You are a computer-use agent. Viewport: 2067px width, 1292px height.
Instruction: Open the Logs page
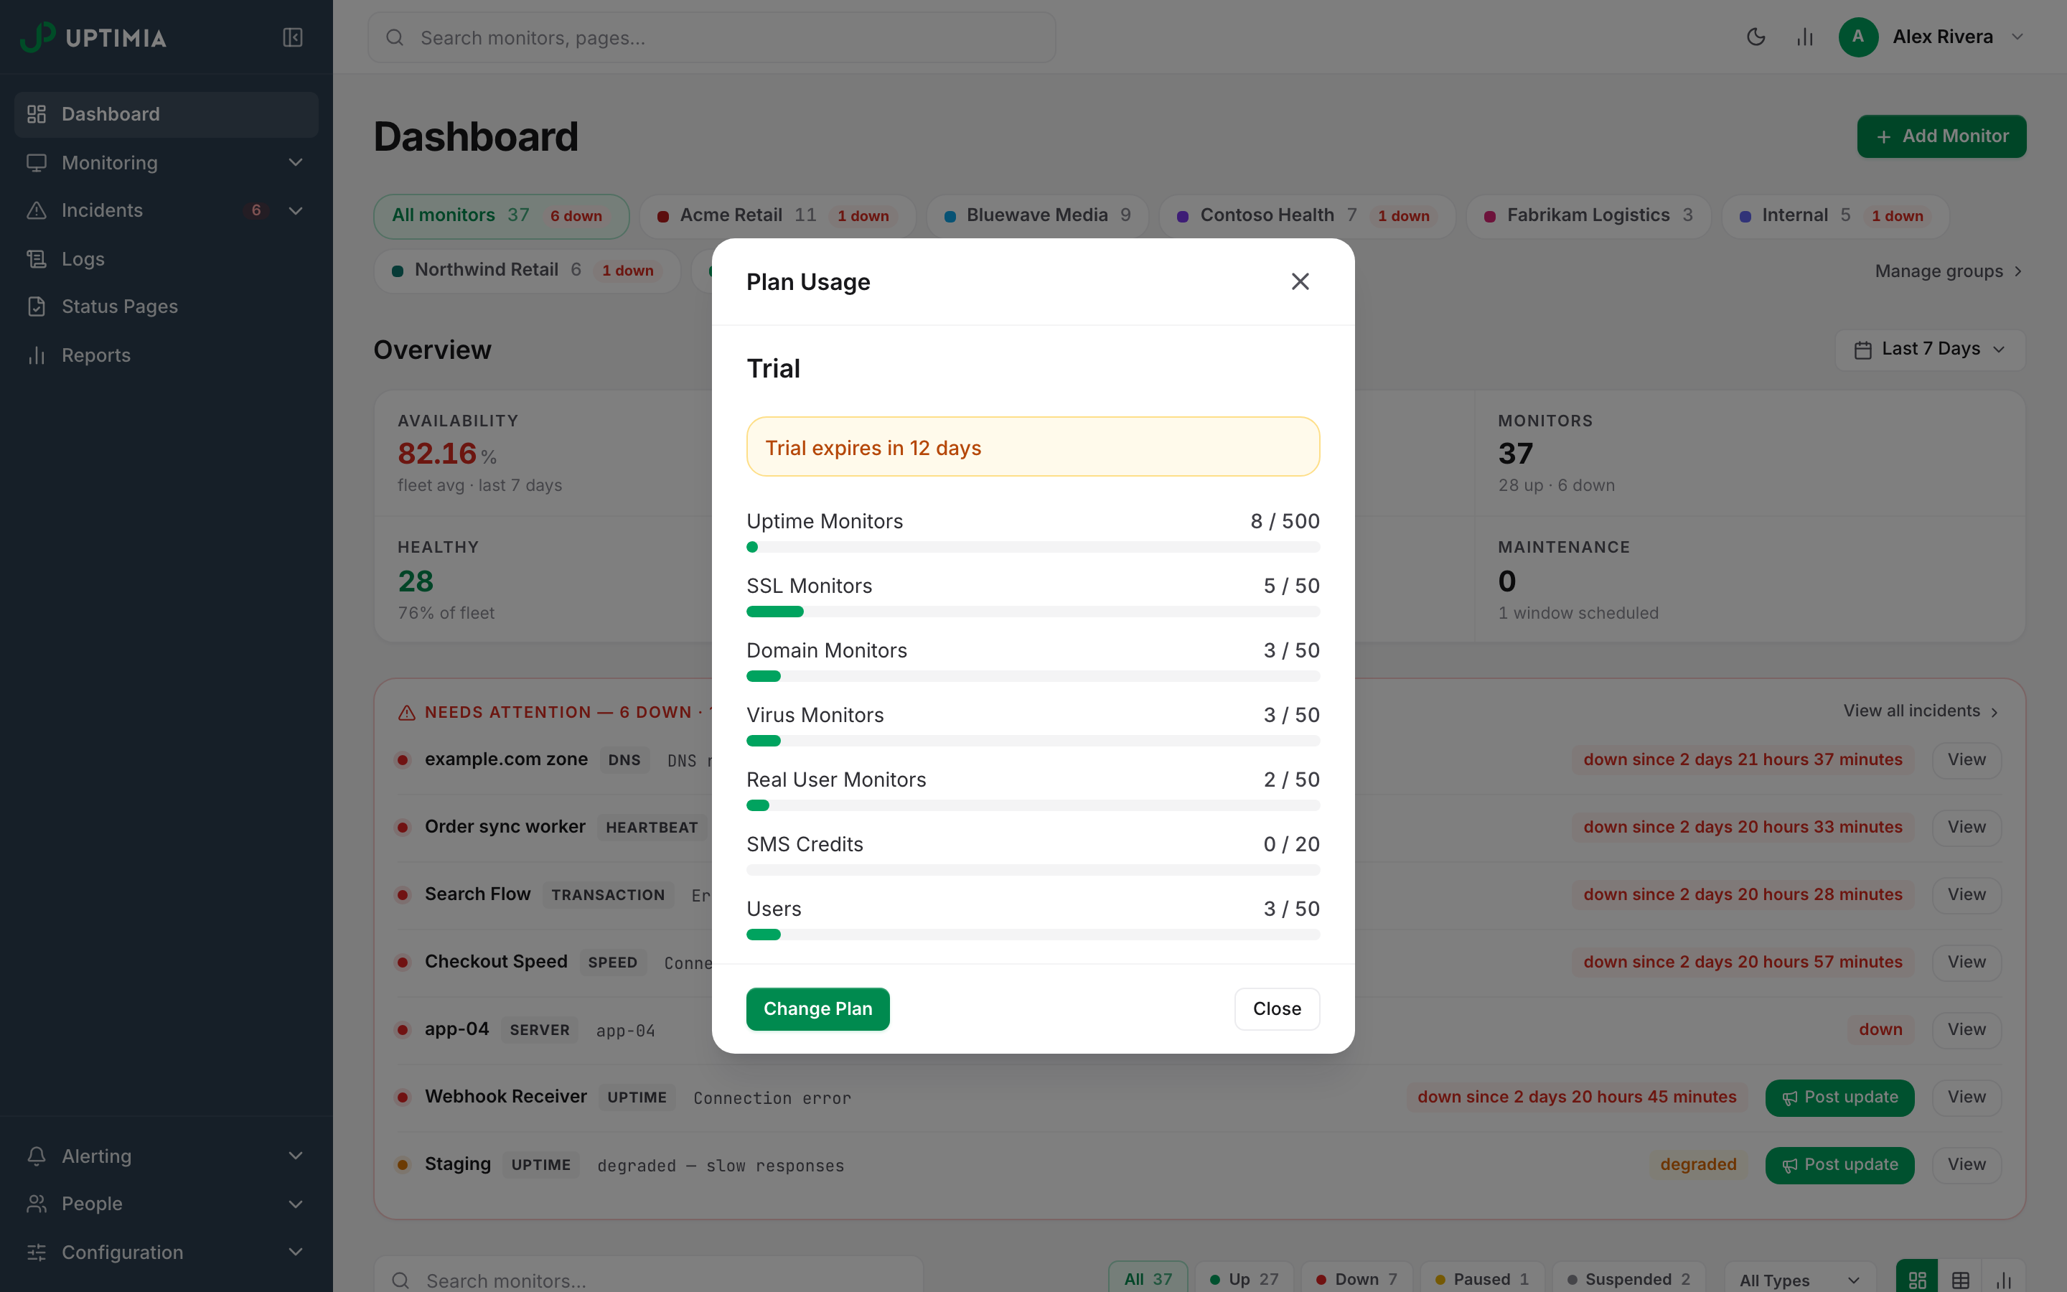[167, 259]
